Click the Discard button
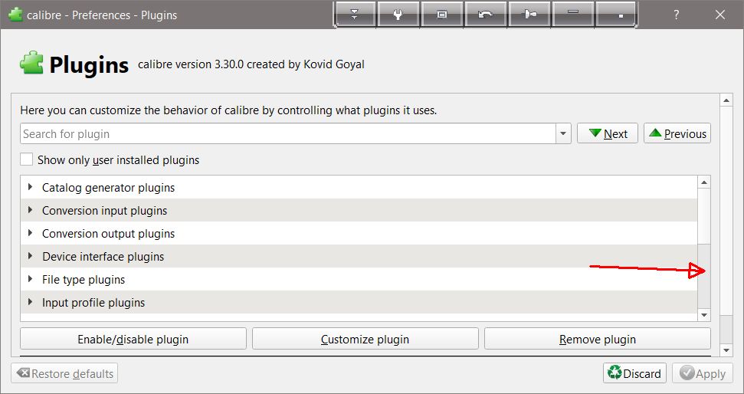This screenshot has width=744, height=394. pos(634,373)
